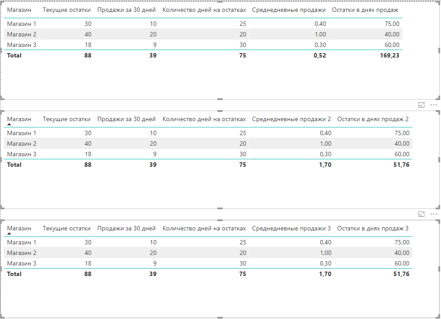Click Среднедневные продажи header in first table
This screenshot has height=319, width=441.
pos(289,10)
